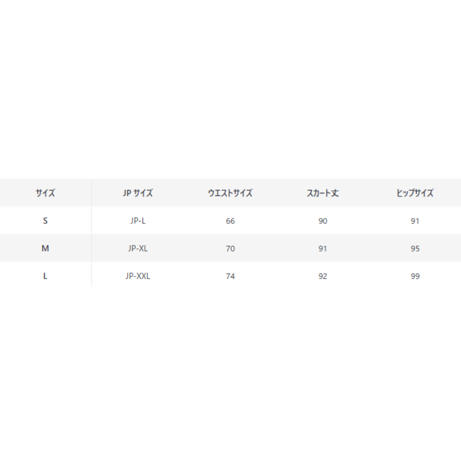This screenshot has height=461, width=461.
Task: Select skirt length value 90
Action: tap(323, 221)
